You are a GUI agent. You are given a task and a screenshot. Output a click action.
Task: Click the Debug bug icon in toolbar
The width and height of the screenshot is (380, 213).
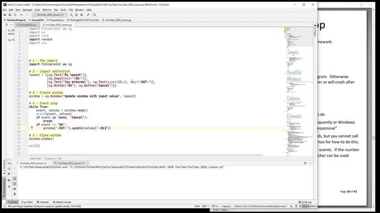coord(77,15)
